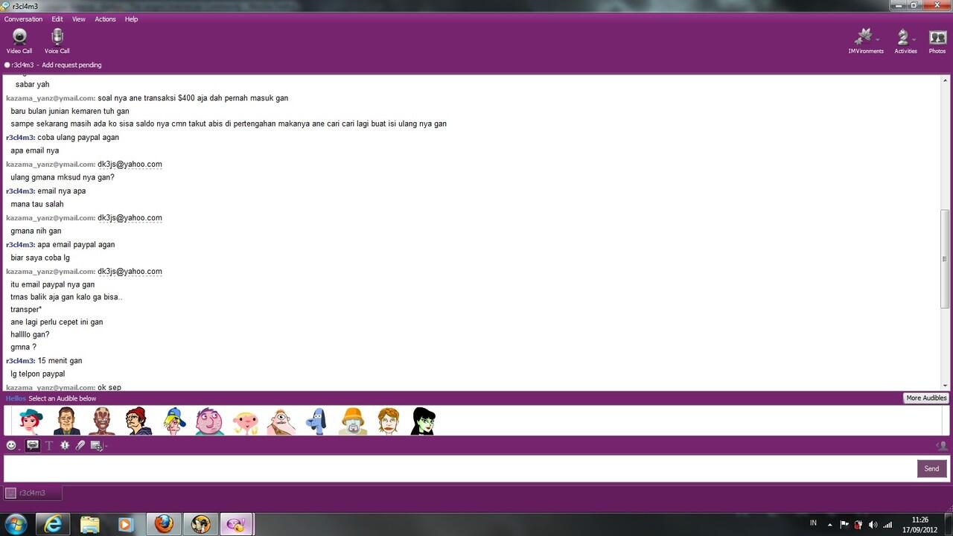Open the Actions menu

[105, 19]
